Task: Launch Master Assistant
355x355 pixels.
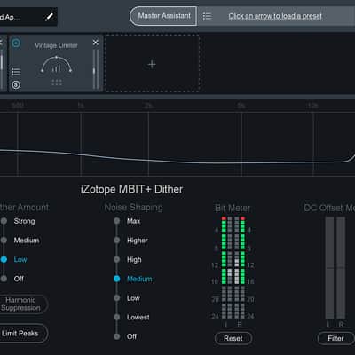Action: tap(163, 16)
